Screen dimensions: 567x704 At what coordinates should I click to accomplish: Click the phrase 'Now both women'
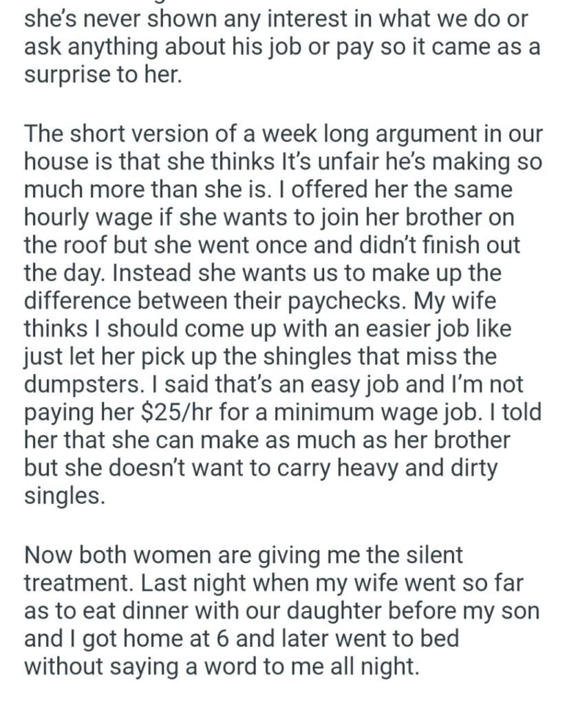[x=114, y=554]
